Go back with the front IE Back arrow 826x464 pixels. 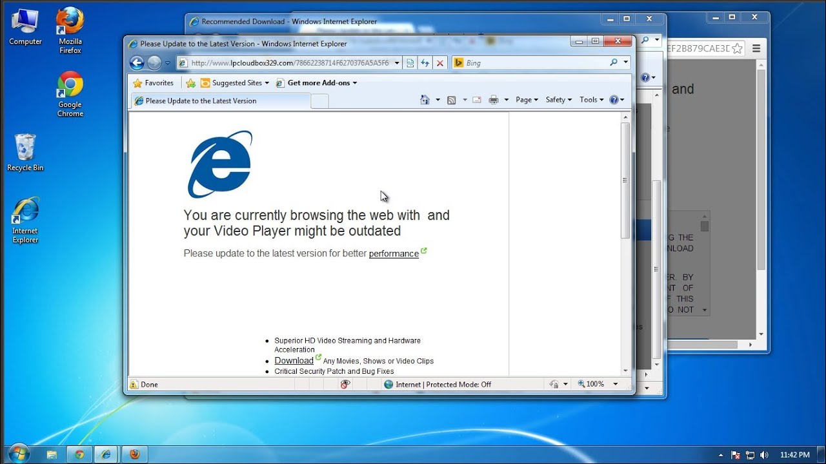pos(137,63)
